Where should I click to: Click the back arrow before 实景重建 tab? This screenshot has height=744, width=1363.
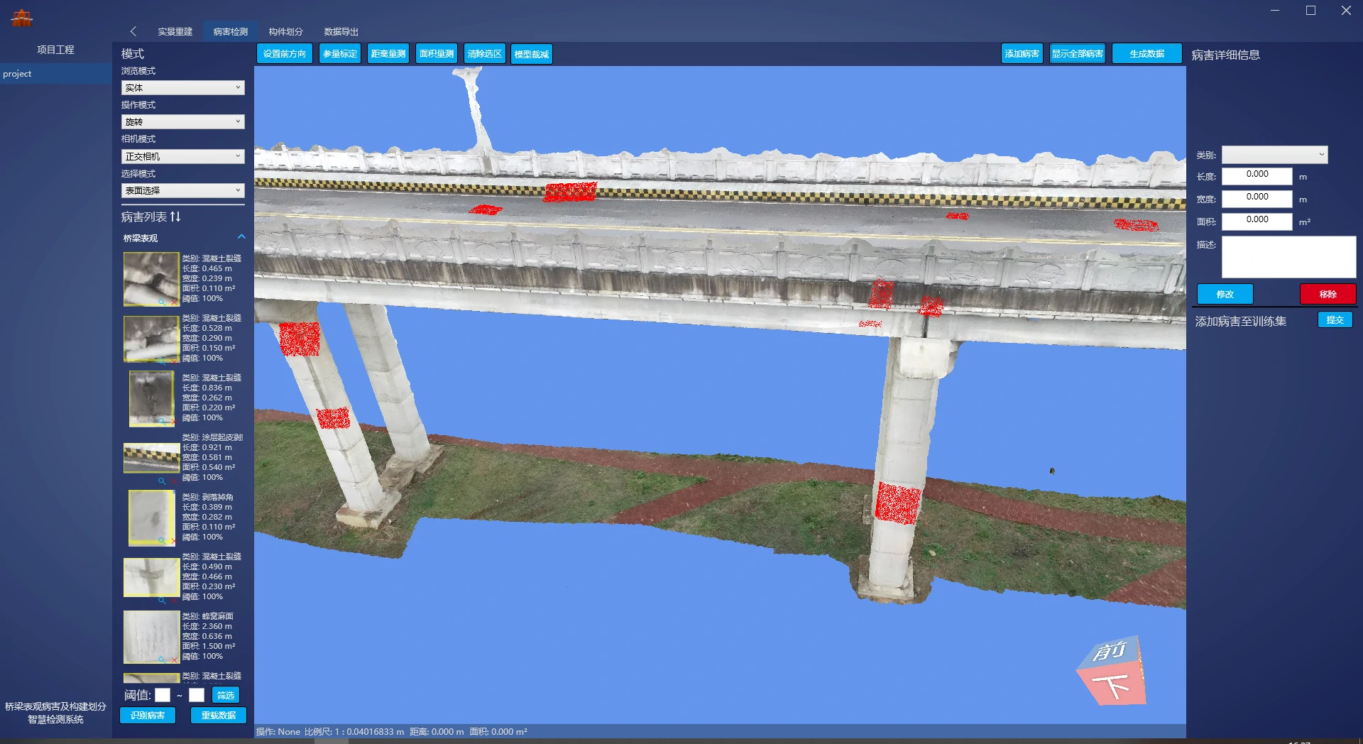(133, 31)
